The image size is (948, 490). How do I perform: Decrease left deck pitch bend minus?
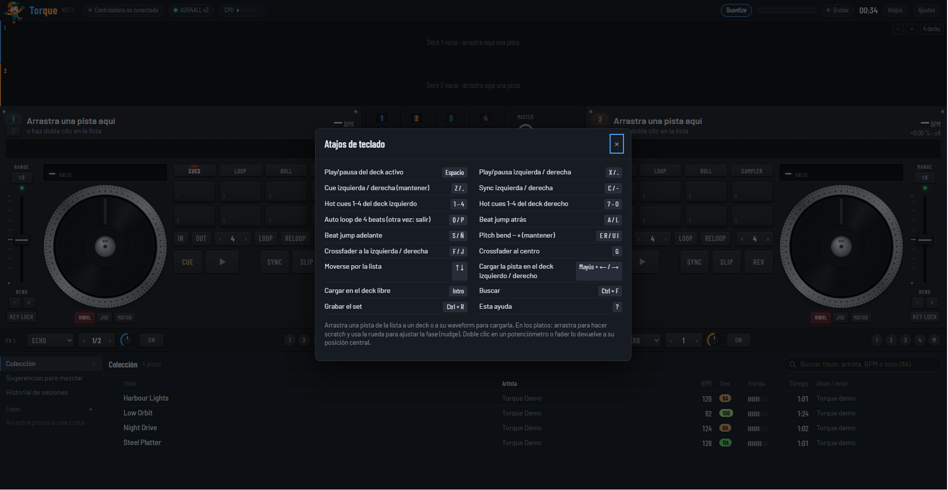pos(15,303)
